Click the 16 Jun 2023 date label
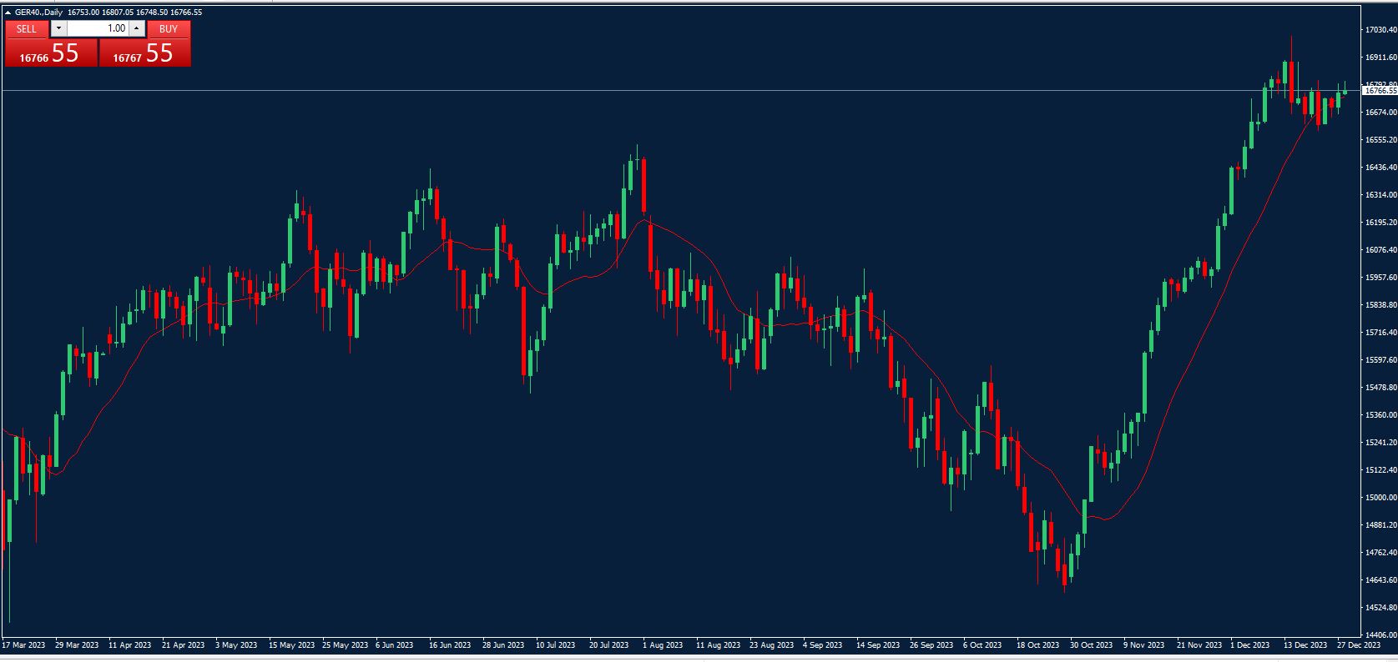Viewport: 1398px width, 662px height. point(450,645)
